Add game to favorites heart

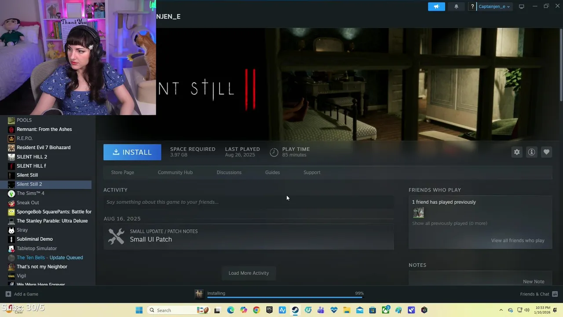click(x=546, y=152)
